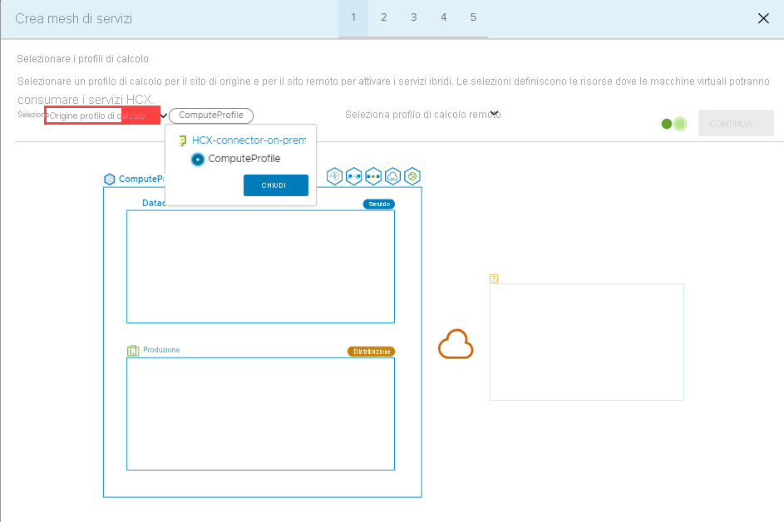Select the ComputeProfile radio button
Screen dimensions: 784x522
point(198,160)
